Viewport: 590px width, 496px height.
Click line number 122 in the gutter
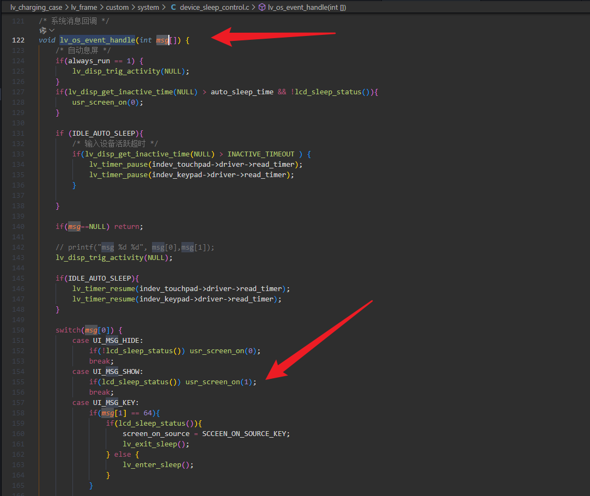click(18, 40)
